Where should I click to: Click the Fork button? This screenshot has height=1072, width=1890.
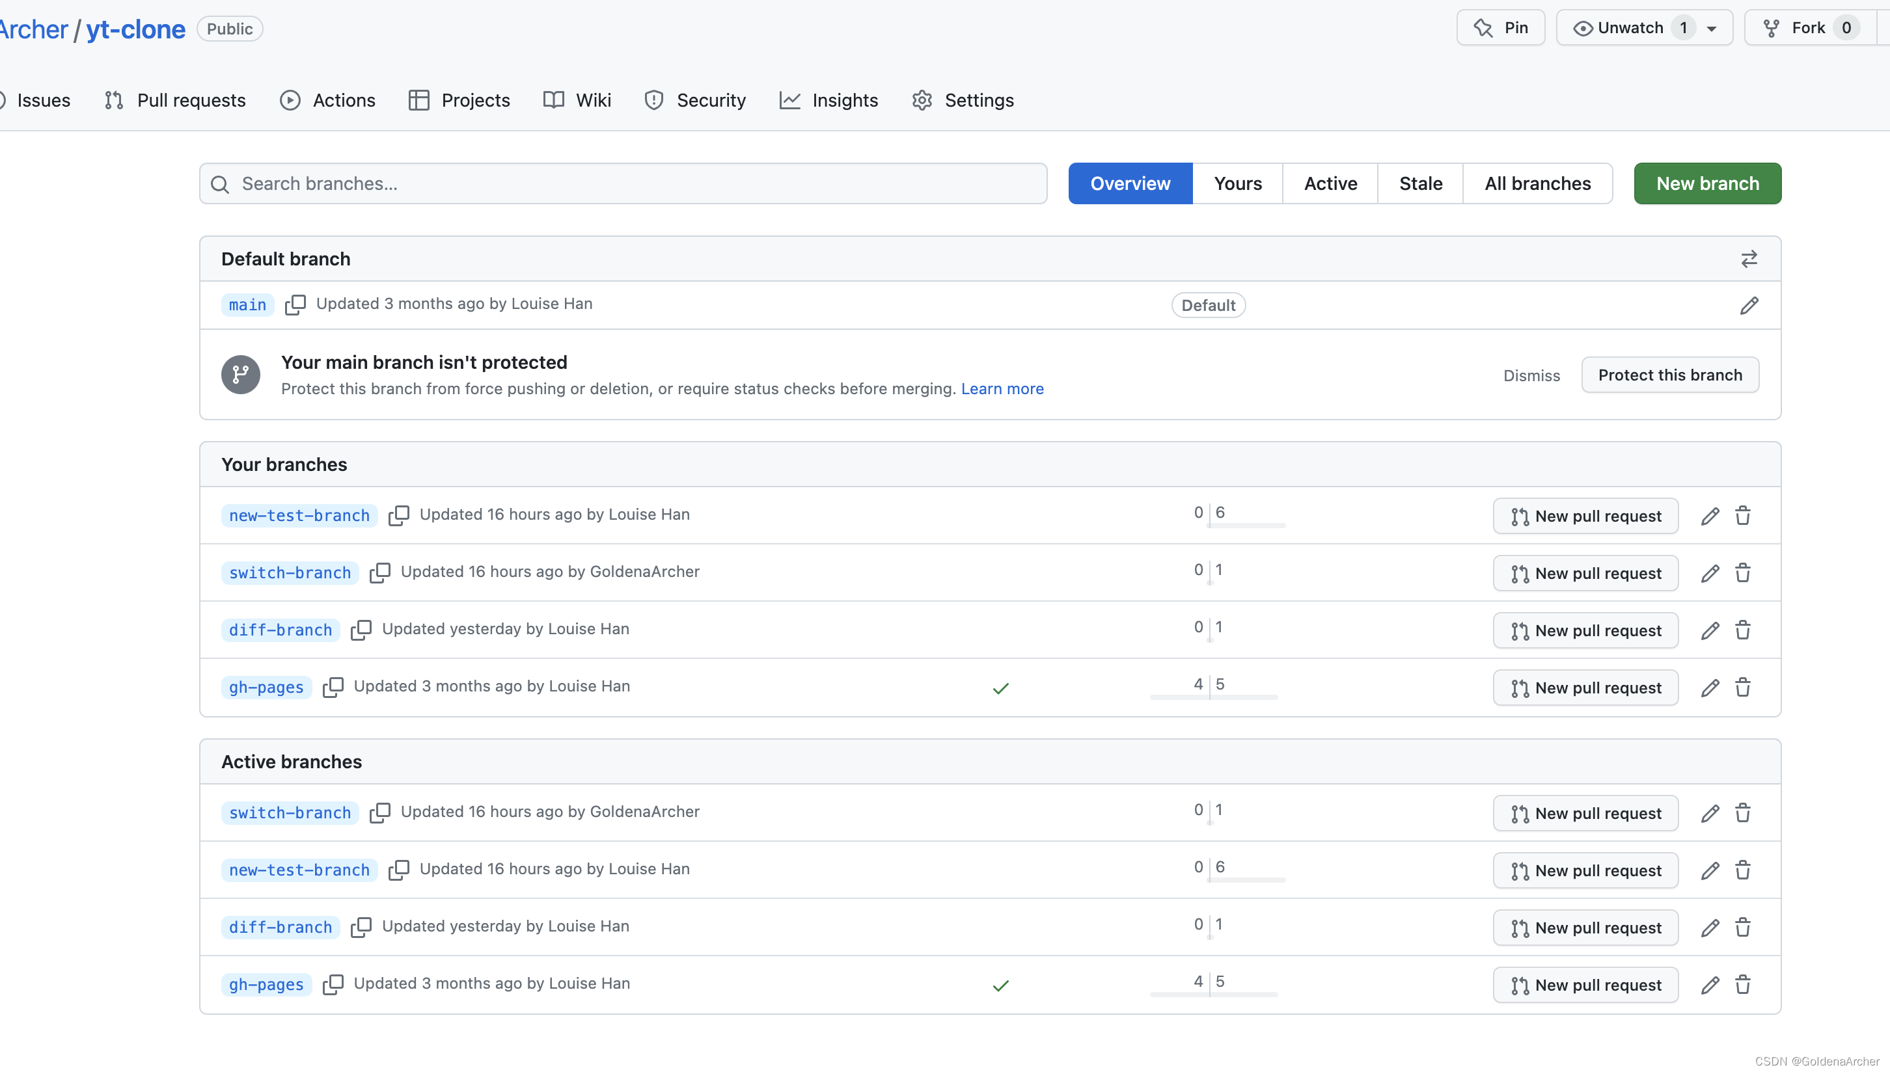(1809, 28)
